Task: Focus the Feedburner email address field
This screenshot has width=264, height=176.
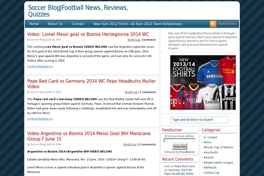Action: click(x=180, y=140)
